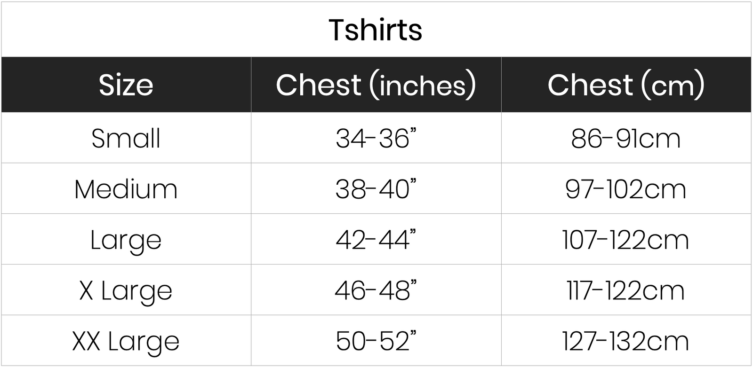The image size is (753, 367).
Task: Click the Tshirts table title
Action: click(x=376, y=30)
